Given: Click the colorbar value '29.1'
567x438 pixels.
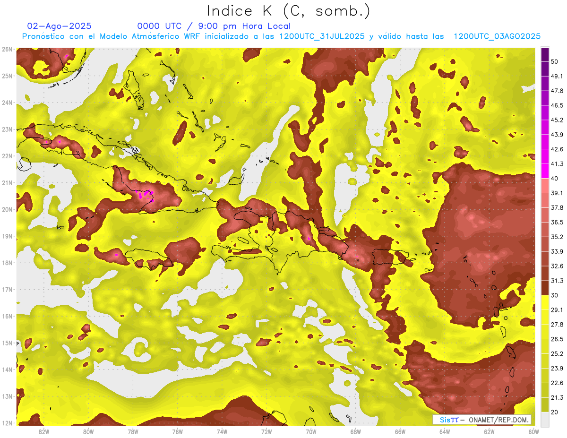Looking at the screenshot, I should click(557, 310).
